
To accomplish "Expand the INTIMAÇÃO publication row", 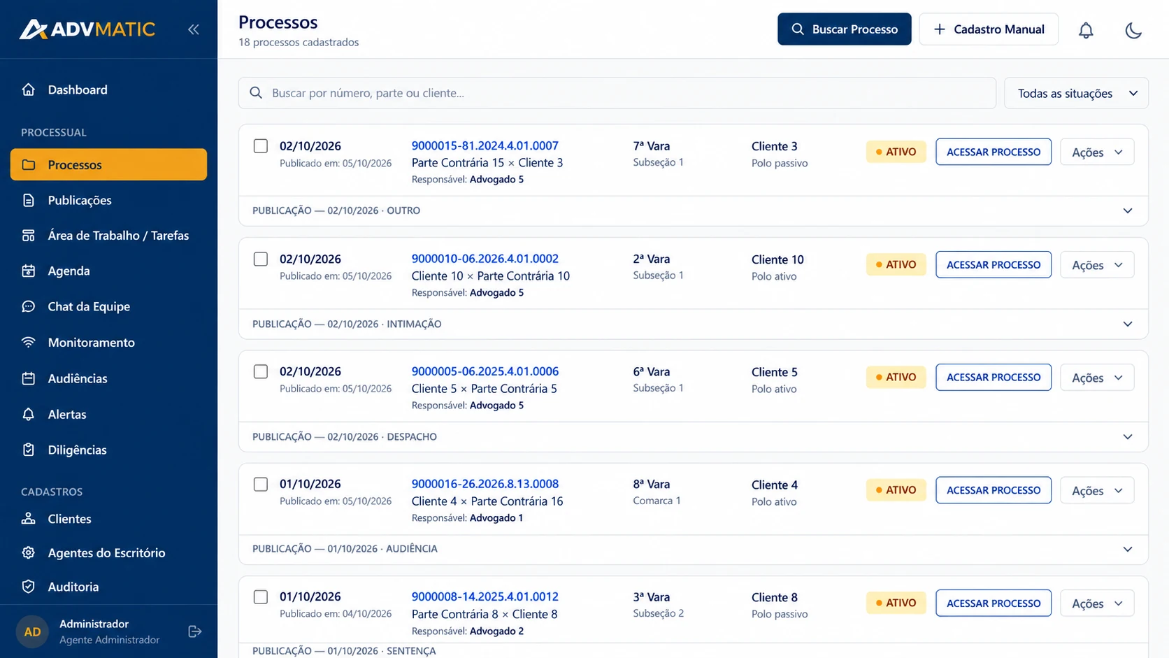I will (x=693, y=324).
